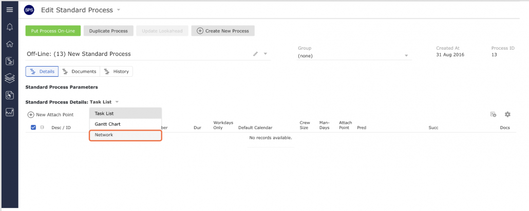This screenshot has height=211, width=529.
Task: Open pie chart report icon in sidebar
Action: (10, 95)
